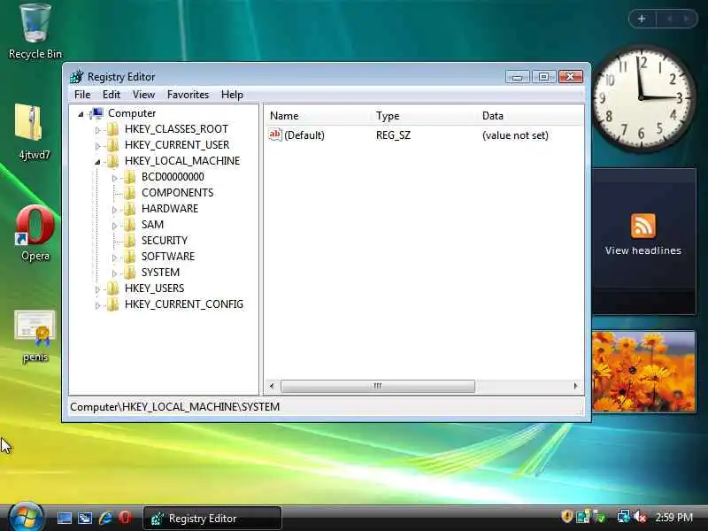The width and height of the screenshot is (708, 531).
Task: Expand the BCD00000000 subkey
Action: point(114,178)
